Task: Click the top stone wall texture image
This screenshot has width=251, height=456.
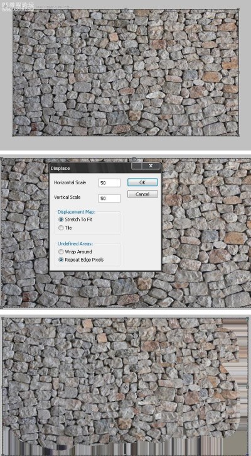Action: [125, 72]
